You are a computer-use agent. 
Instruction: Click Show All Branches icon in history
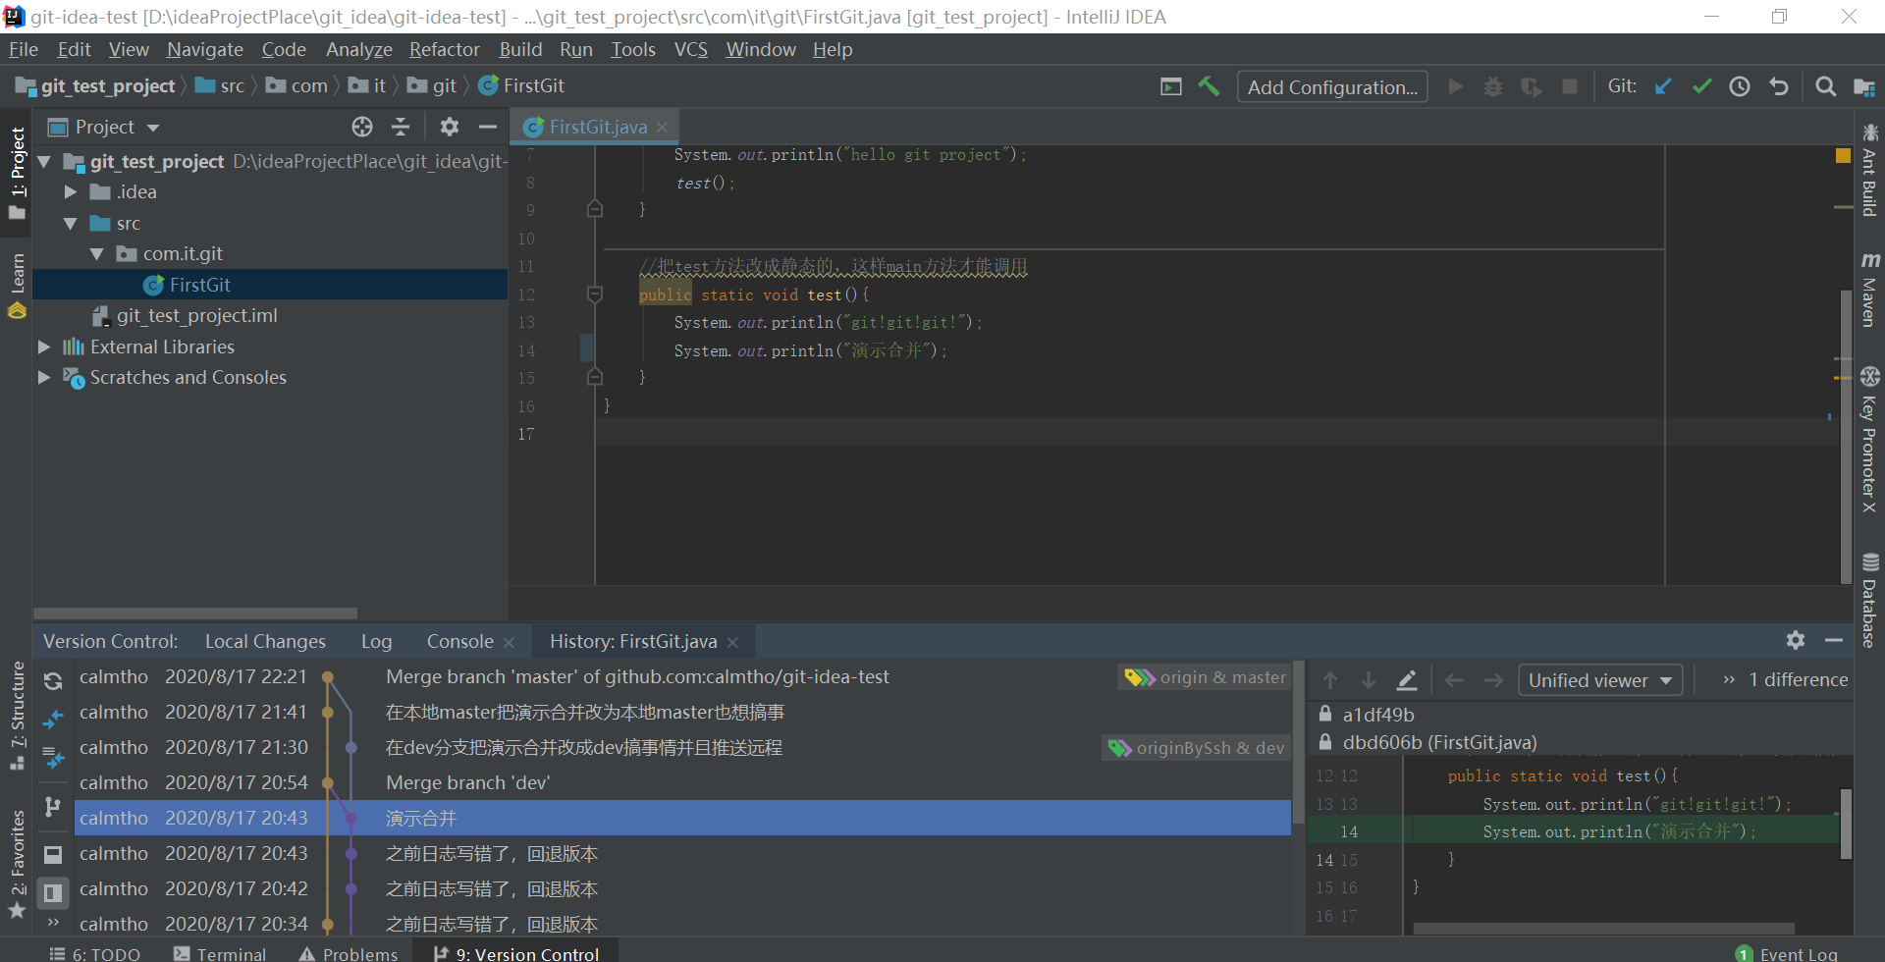[x=53, y=807]
